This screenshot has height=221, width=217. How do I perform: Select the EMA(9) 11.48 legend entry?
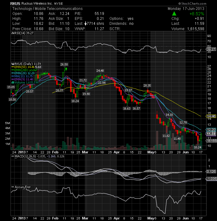22,79
